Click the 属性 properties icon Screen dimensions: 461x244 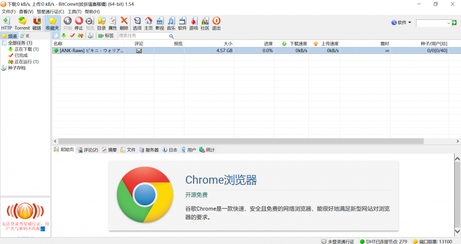tap(113, 23)
